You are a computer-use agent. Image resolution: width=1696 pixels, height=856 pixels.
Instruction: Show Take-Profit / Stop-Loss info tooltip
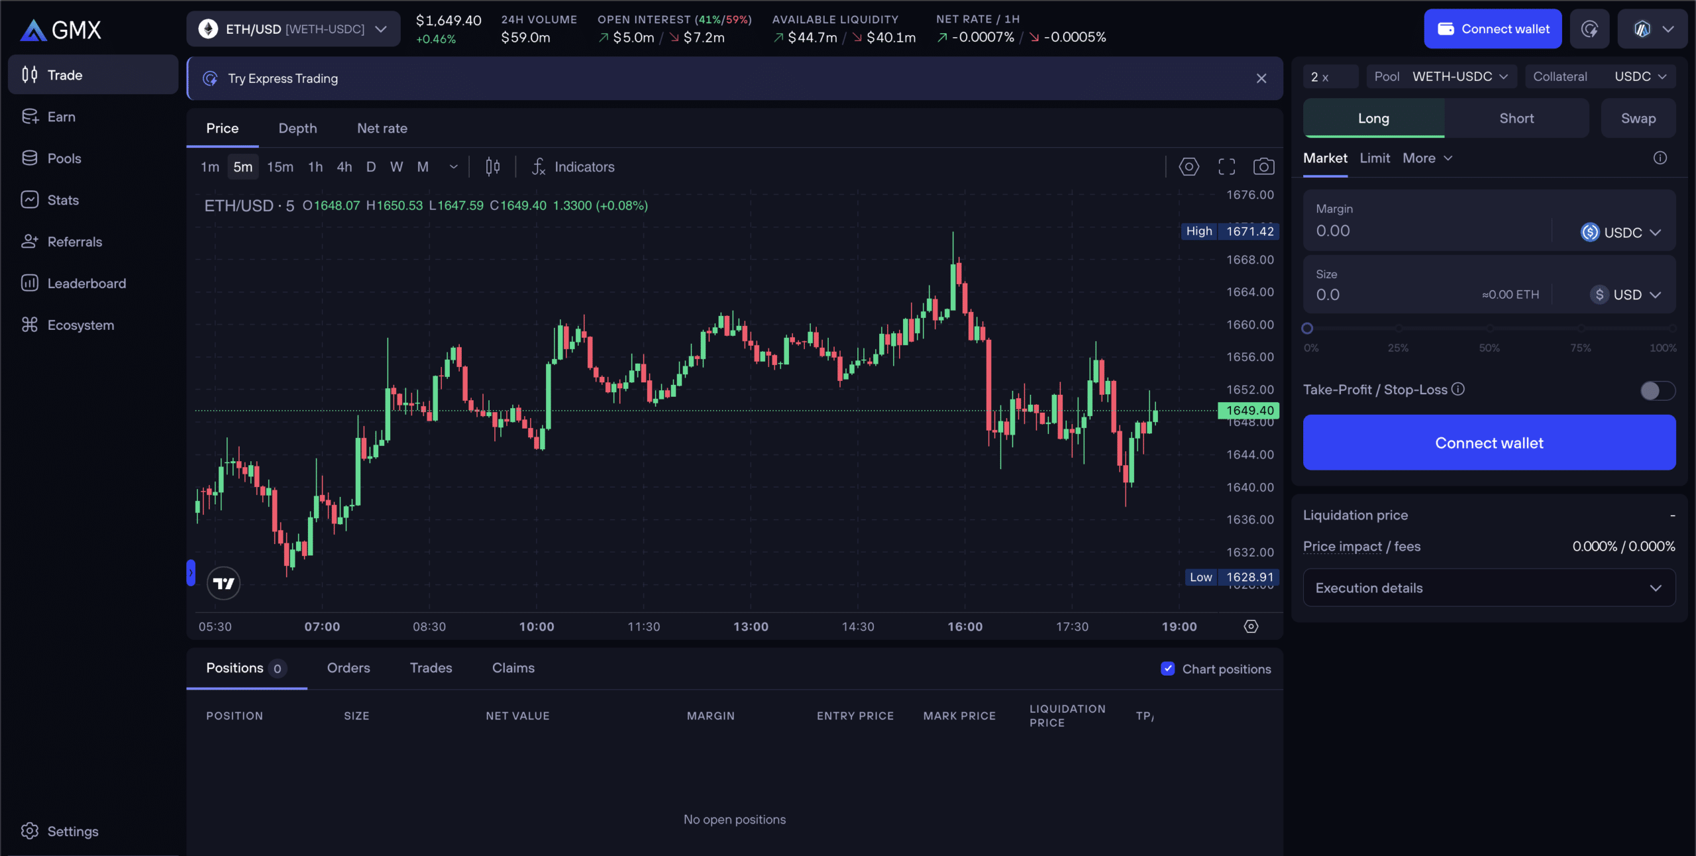click(x=1458, y=389)
